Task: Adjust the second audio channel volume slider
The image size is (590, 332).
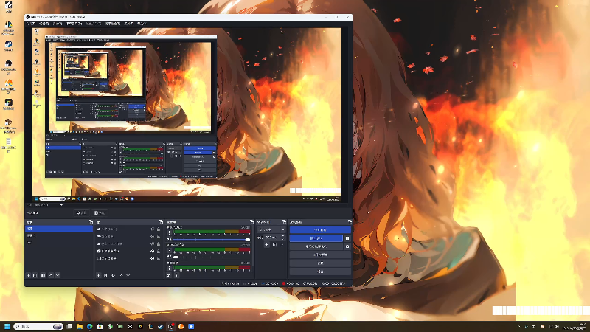Action: [212, 257]
